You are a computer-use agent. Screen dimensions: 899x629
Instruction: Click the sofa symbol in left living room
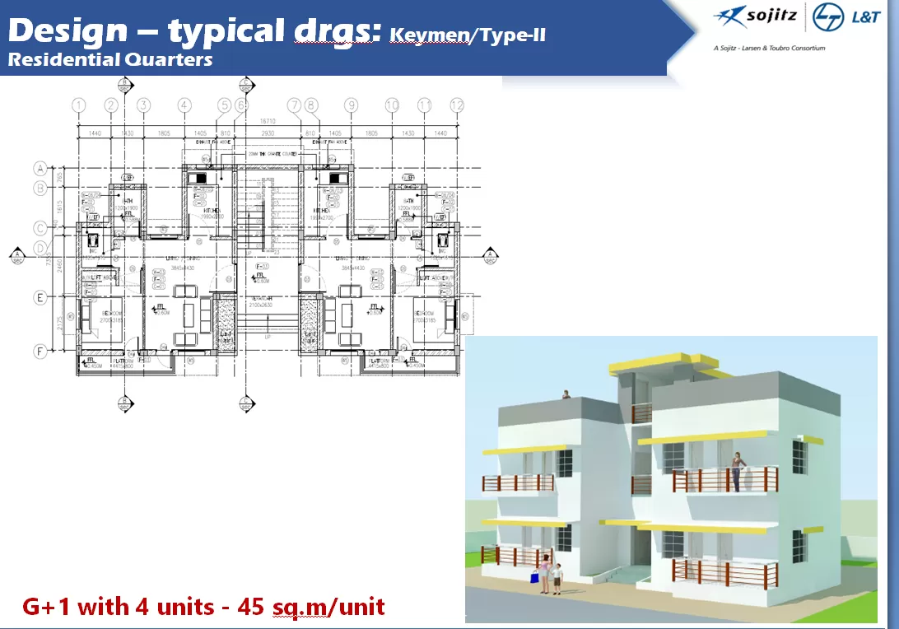coord(187,314)
